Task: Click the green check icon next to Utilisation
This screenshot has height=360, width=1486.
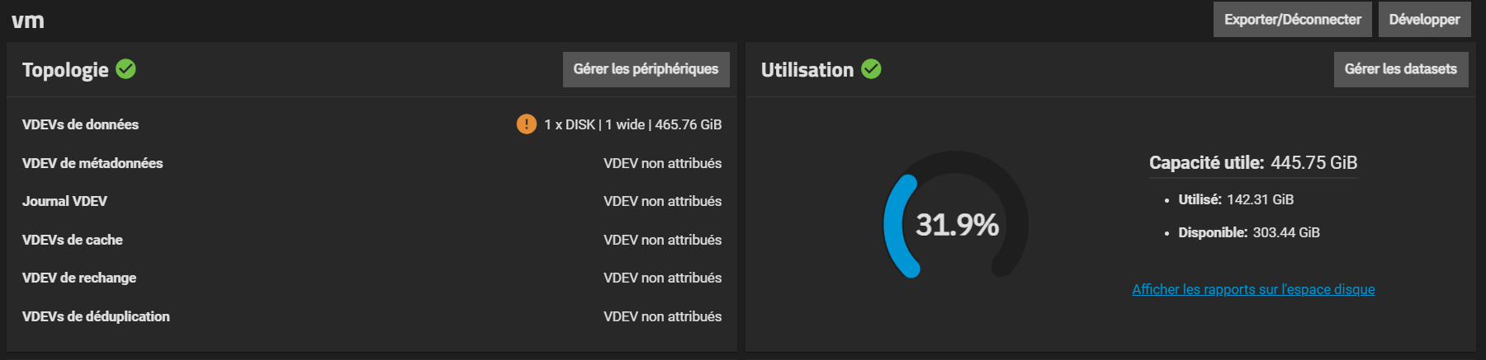Action: (871, 69)
